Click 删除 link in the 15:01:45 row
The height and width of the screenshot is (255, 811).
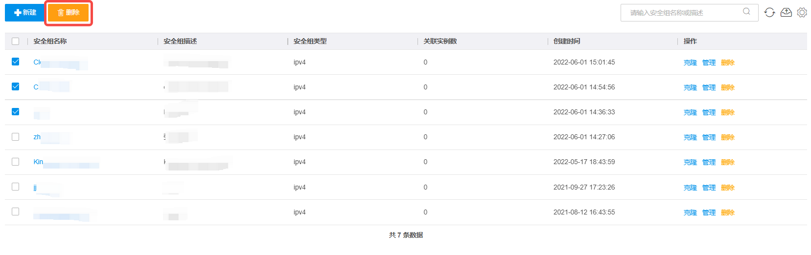pyautogui.click(x=728, y=63)
